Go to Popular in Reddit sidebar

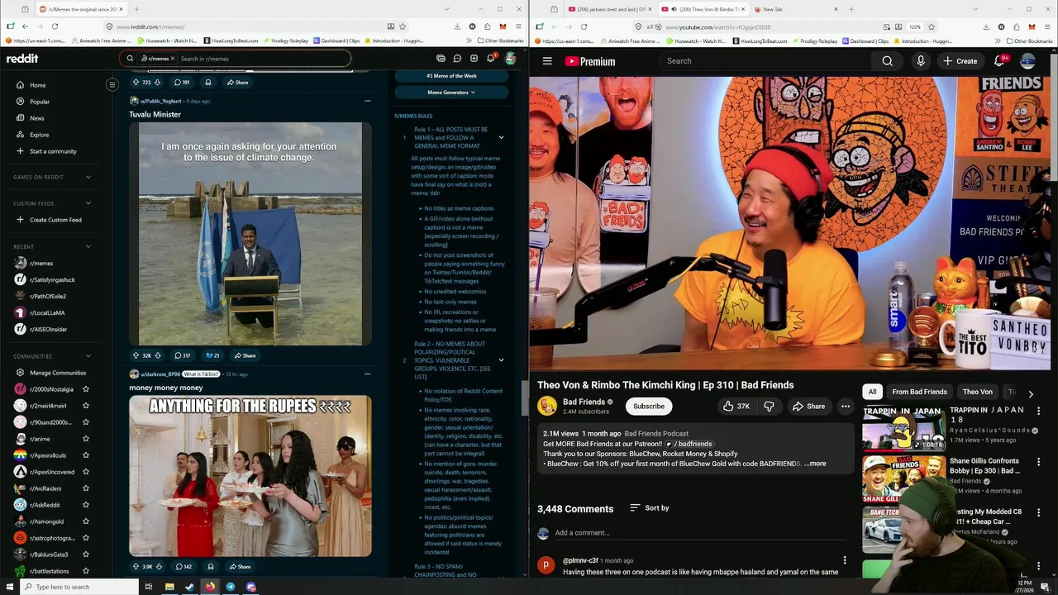tap(40, 102)
